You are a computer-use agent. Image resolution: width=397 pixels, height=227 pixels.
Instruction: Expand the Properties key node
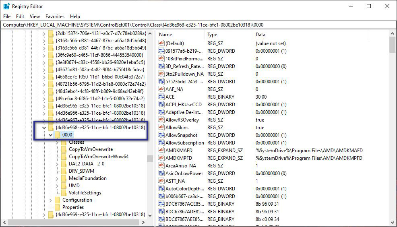coord(50,207)
